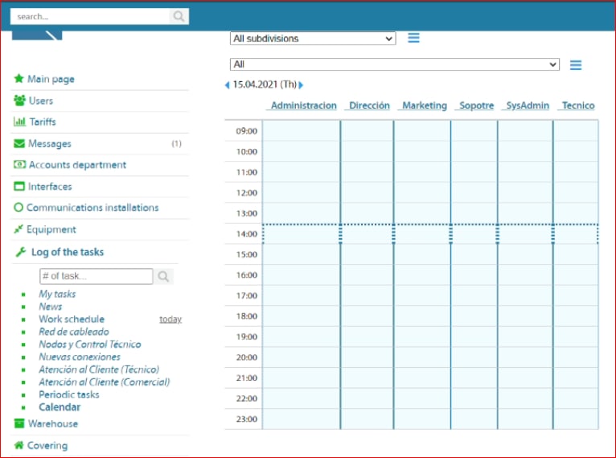Click the SysAdmin column header
This screenshot has width=616, height=458.
(528, 105)
